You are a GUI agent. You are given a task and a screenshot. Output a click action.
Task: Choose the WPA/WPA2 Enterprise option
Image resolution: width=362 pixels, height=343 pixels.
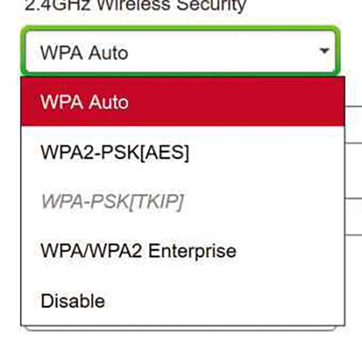(x=183, y=251)
